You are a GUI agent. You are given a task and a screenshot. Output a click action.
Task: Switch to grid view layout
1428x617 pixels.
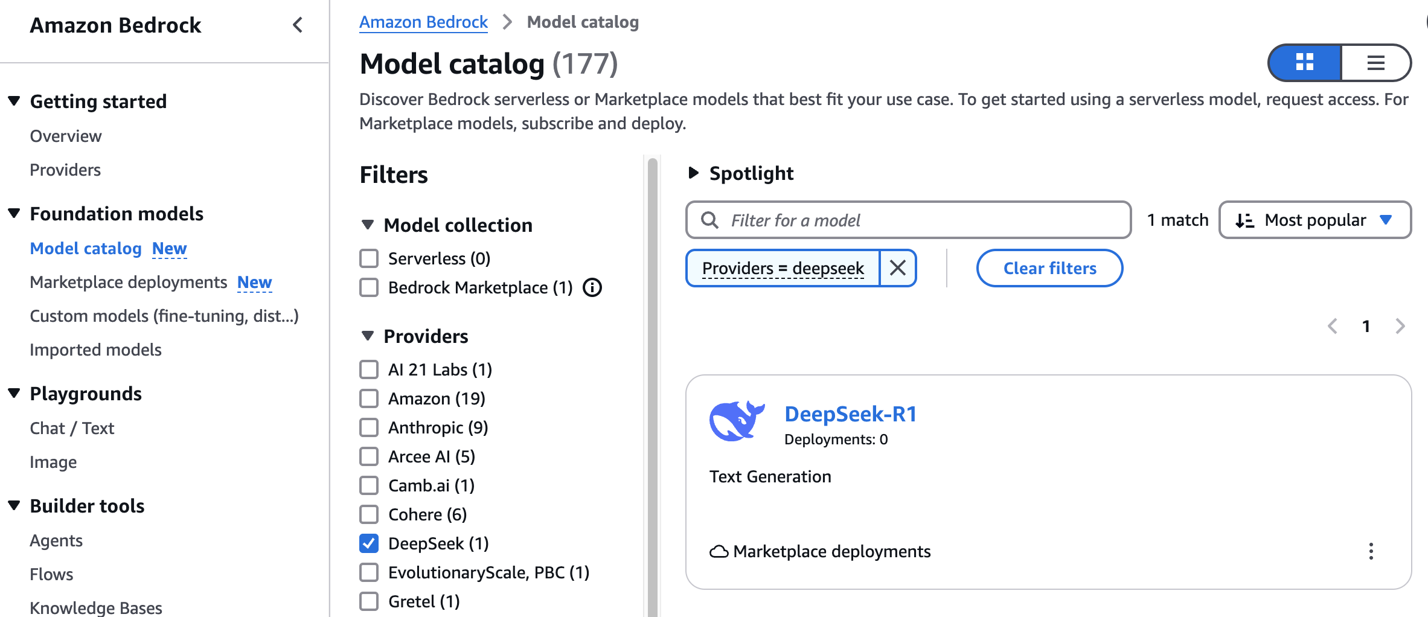click(x=1304, y=62)
